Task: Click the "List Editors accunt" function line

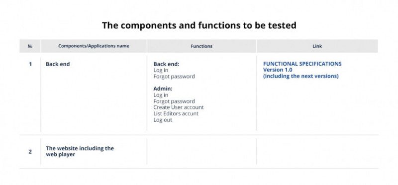Action: point(176,113)
